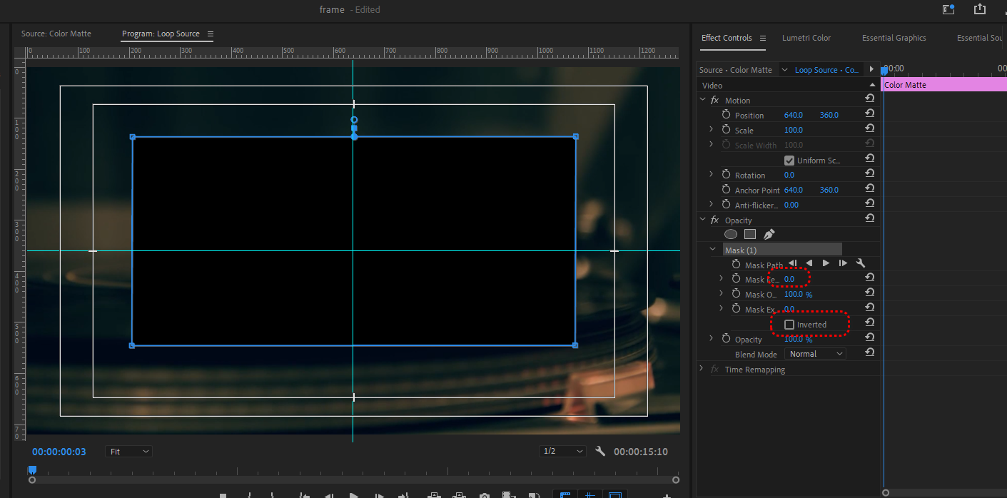Click the Mask Feather value field
The height and width of the screenshot is (498, 1007).
click(789, 279)
